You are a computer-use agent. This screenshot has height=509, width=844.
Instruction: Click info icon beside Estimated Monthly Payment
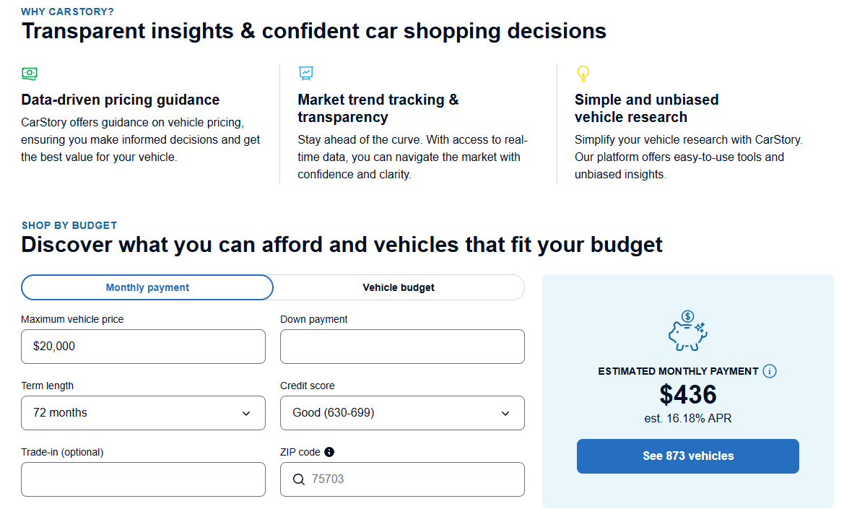tap(770, 371)
